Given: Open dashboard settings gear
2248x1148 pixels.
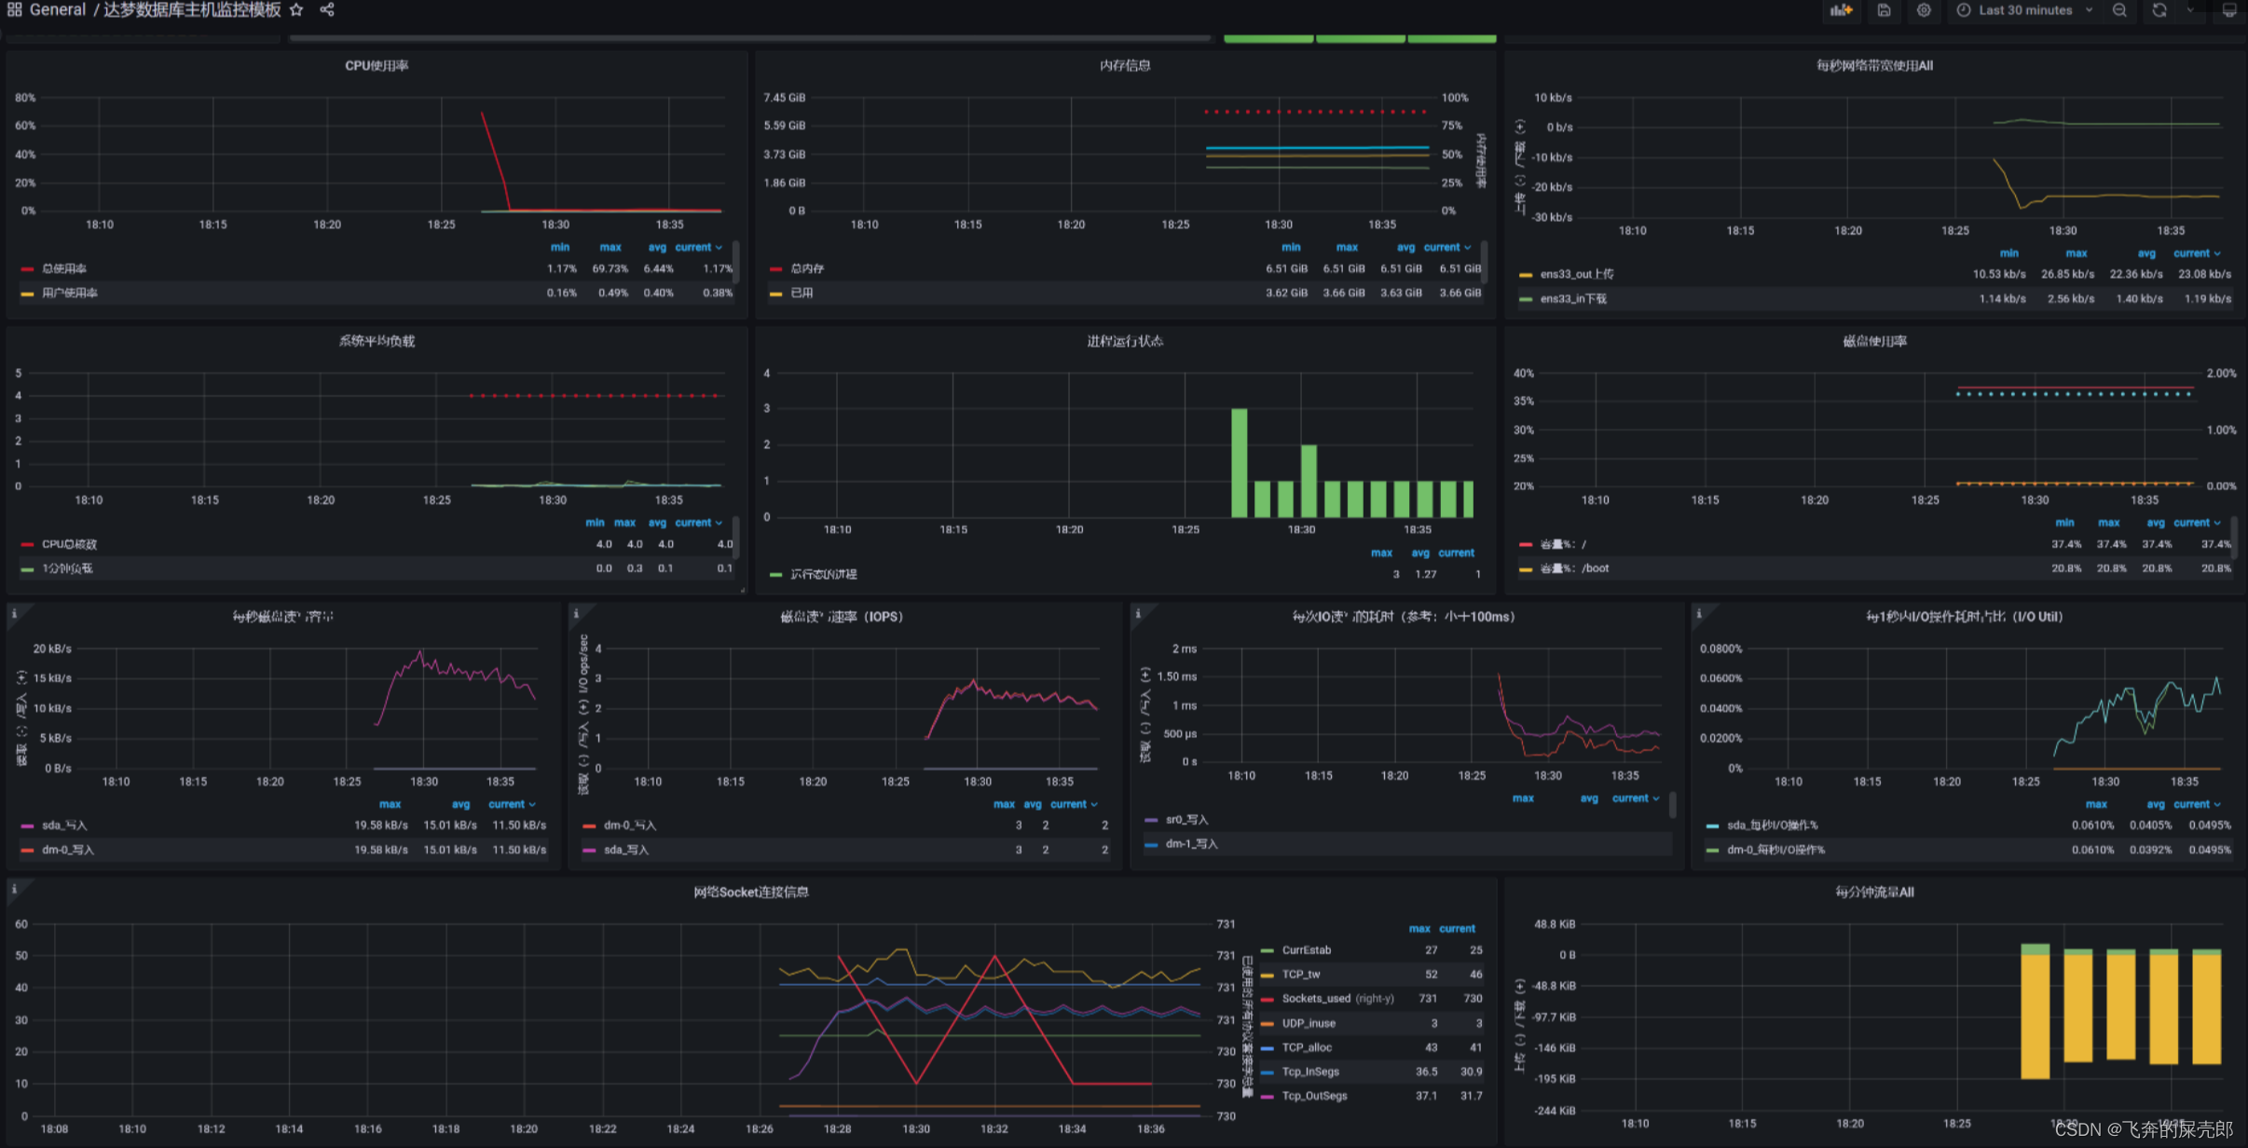Looking at the screenshot, I should [x=1924, y=10].
